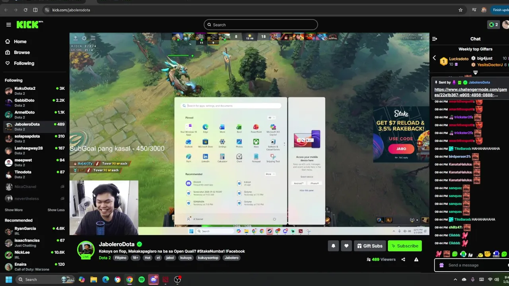Expand following list with Show More
This screenshot has width=509, height=286.
[x=14, y=210]
